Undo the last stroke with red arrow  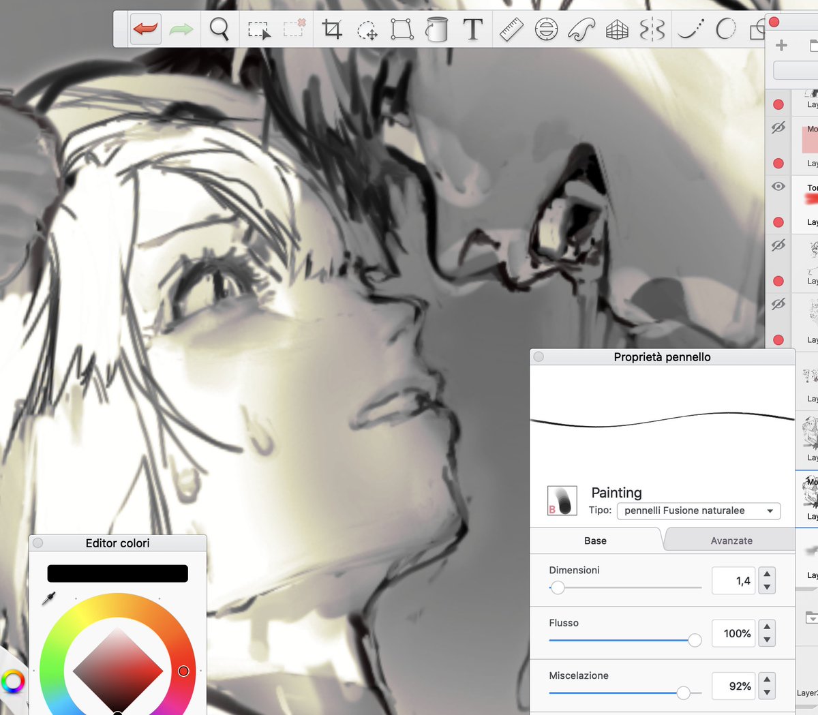(x=146, y=29)
